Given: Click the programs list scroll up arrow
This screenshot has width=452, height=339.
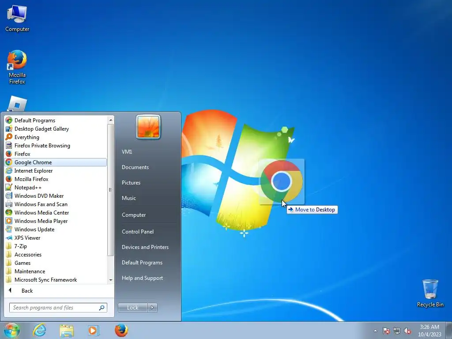Looking at the screenshot, I should [x=111, y=120].
